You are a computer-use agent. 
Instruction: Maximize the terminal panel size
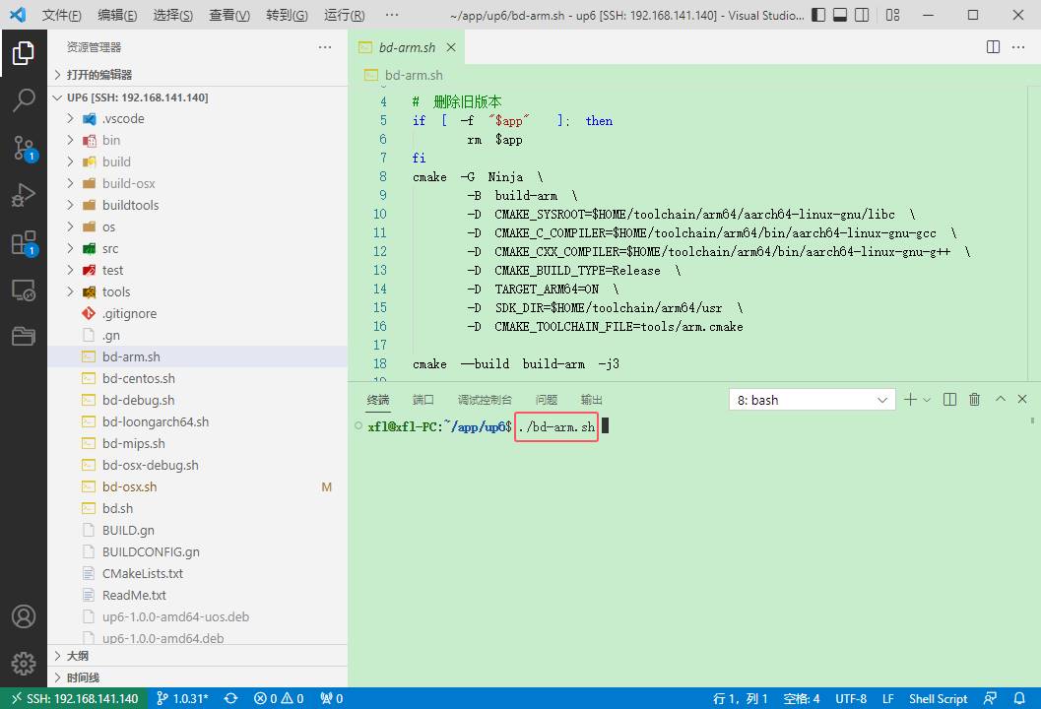click(x=1000, y=400)
